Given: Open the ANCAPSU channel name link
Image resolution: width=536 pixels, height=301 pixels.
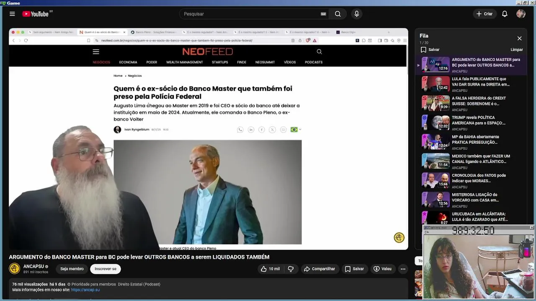Looking at the screenshot, I should click(x=33, y=266).
